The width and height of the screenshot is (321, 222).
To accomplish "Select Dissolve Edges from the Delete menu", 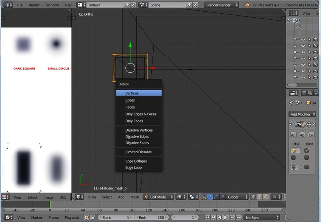I will pos(137,136).
